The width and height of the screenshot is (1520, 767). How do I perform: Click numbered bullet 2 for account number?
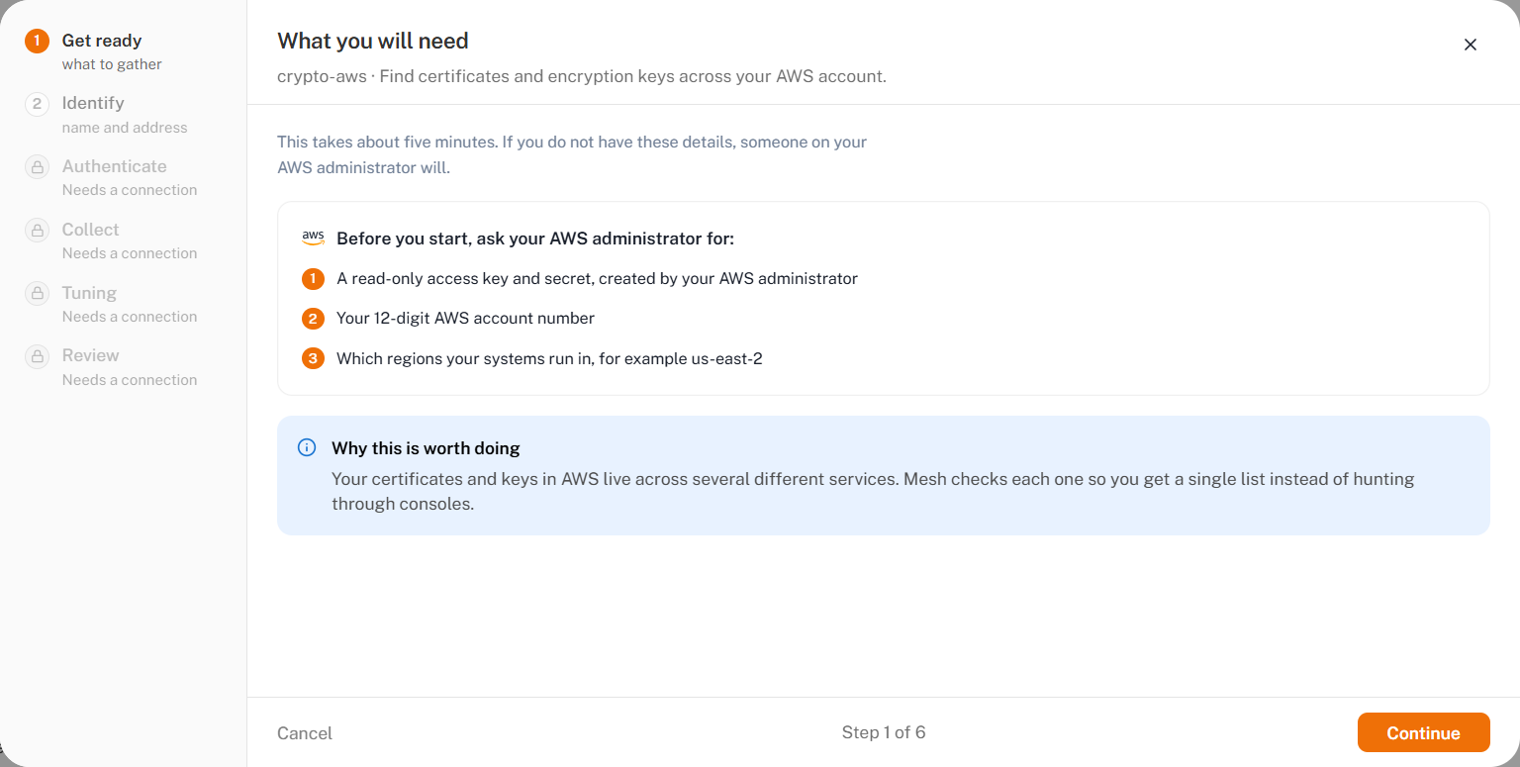pyautogui.click(x=313, y=319)
